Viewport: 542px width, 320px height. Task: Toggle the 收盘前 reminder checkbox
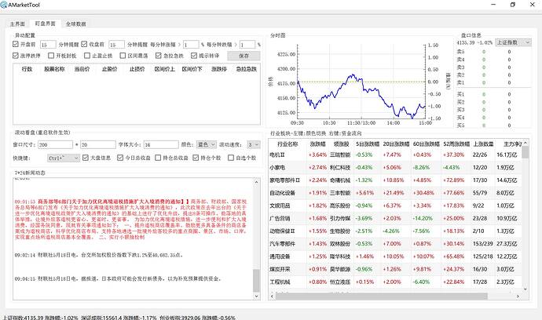(84, 44)
